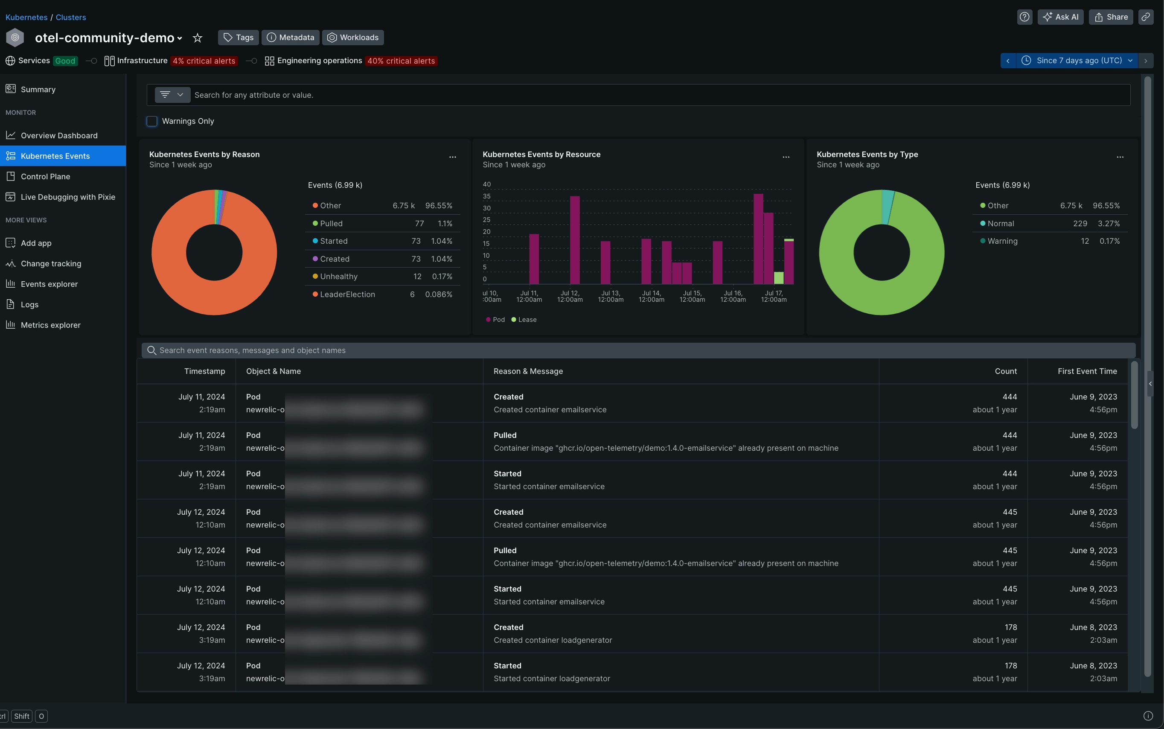Click the Ask AI sparkle button

click(x=1060, y=17)
